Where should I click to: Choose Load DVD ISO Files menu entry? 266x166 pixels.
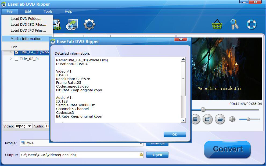tap(27, 25)
